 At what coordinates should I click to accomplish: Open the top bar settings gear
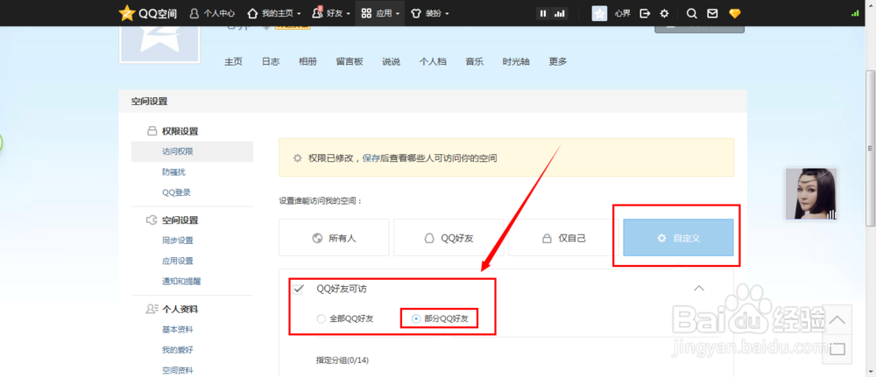[664, 13]
